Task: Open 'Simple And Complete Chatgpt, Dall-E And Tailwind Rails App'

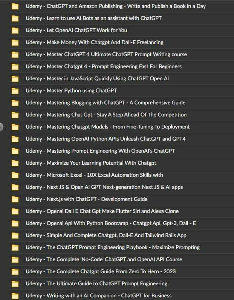Action: [106, 235]
